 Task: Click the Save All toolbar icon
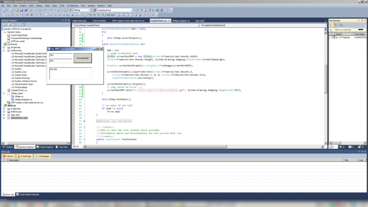pos(26,10)
